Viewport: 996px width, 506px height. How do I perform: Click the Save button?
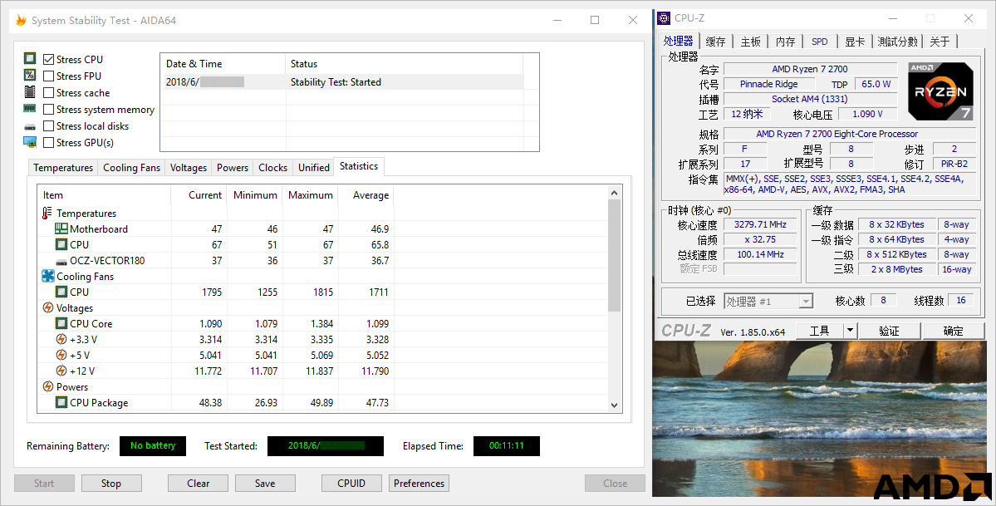(x=265, y=483)
